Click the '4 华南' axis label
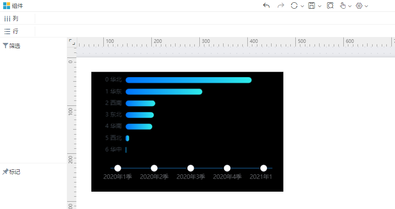Viewport: 395px width, 209px height. [114, 126]
